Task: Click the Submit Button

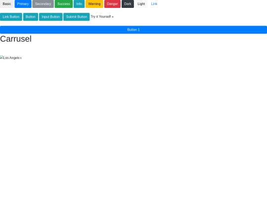Action: point(77,17)
